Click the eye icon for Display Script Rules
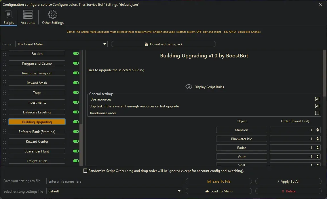The height and width of the screenshot is (199, 327). (189, 87)
